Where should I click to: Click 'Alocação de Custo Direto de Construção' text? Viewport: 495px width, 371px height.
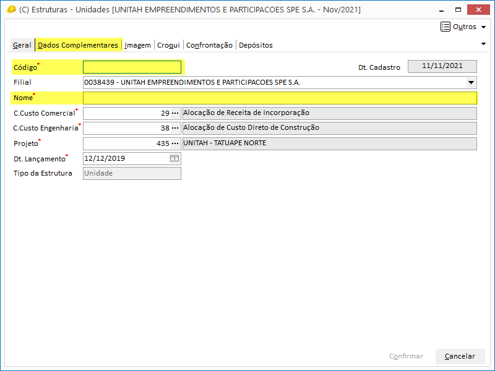[251, 127]
